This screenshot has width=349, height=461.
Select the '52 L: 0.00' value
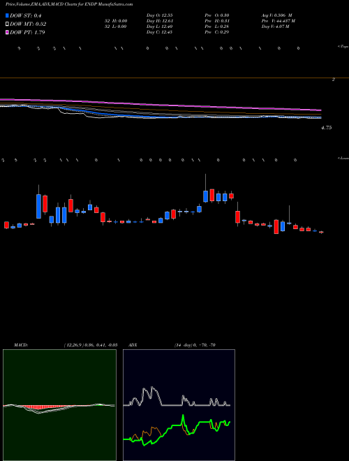coord(116,27)
